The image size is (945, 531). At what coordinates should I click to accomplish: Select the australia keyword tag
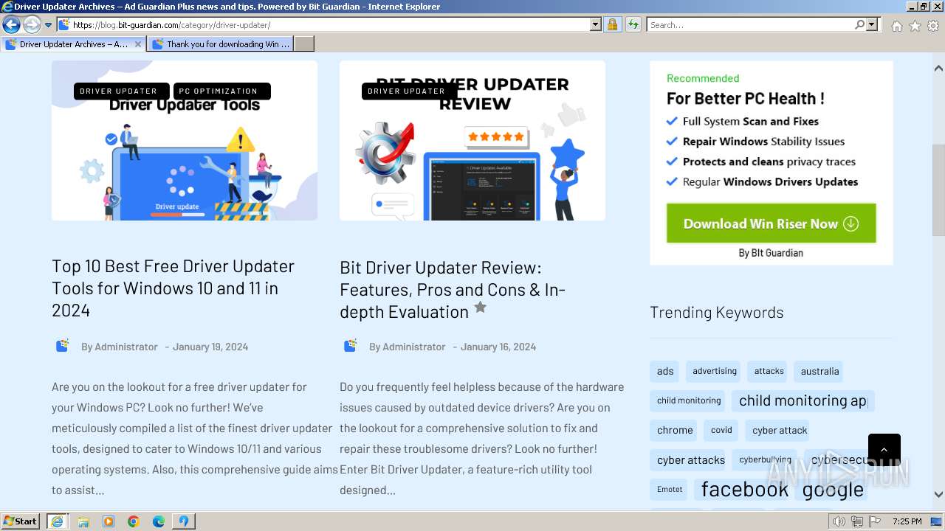[x=819, y=371]
